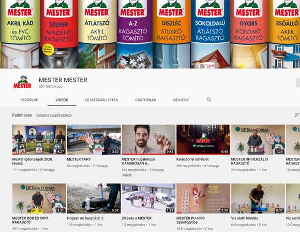This screenshot has height=232, width=300.
Task: Click the 4:27 duration badge
Action: pyautogui.click(x=61, y=152)
